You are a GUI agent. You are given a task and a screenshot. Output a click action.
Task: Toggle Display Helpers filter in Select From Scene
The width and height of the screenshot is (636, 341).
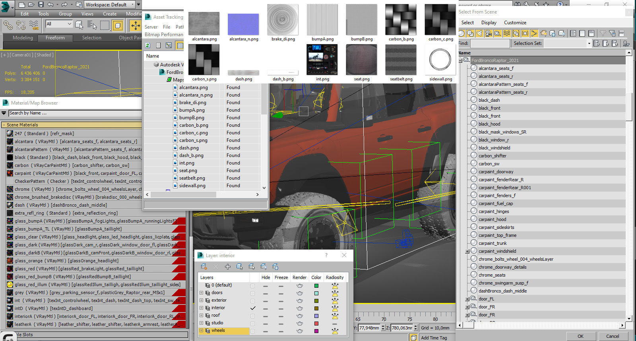[x=498, y=33]
